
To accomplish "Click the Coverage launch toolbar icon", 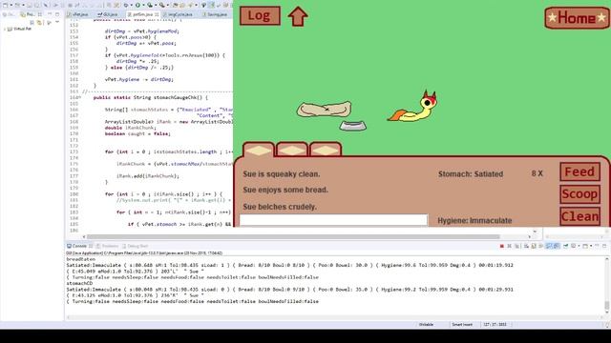I will pos(150,5).
